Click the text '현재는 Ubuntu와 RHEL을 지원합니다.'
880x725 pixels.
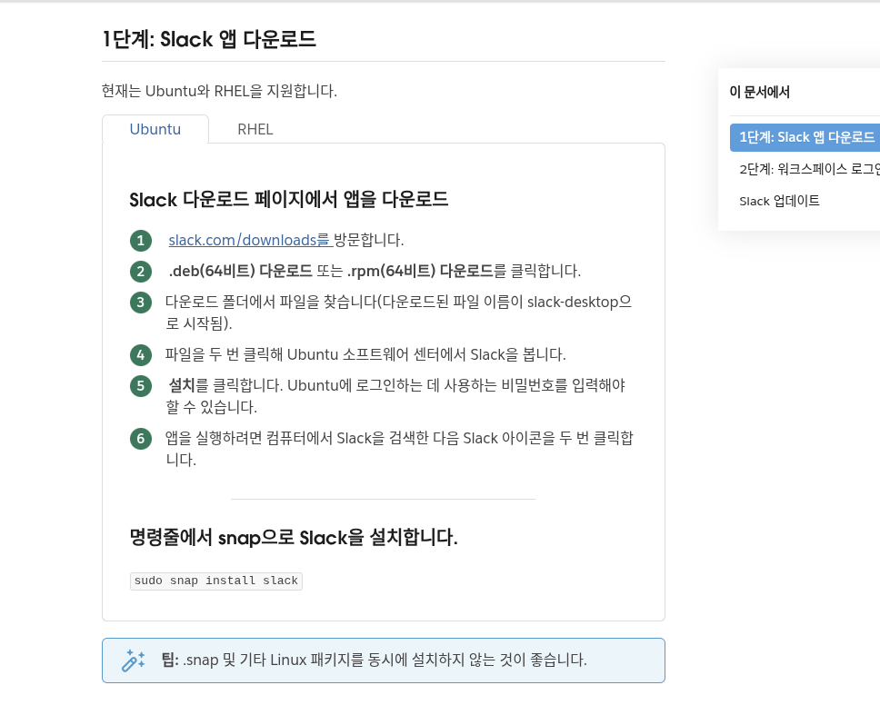219,91
